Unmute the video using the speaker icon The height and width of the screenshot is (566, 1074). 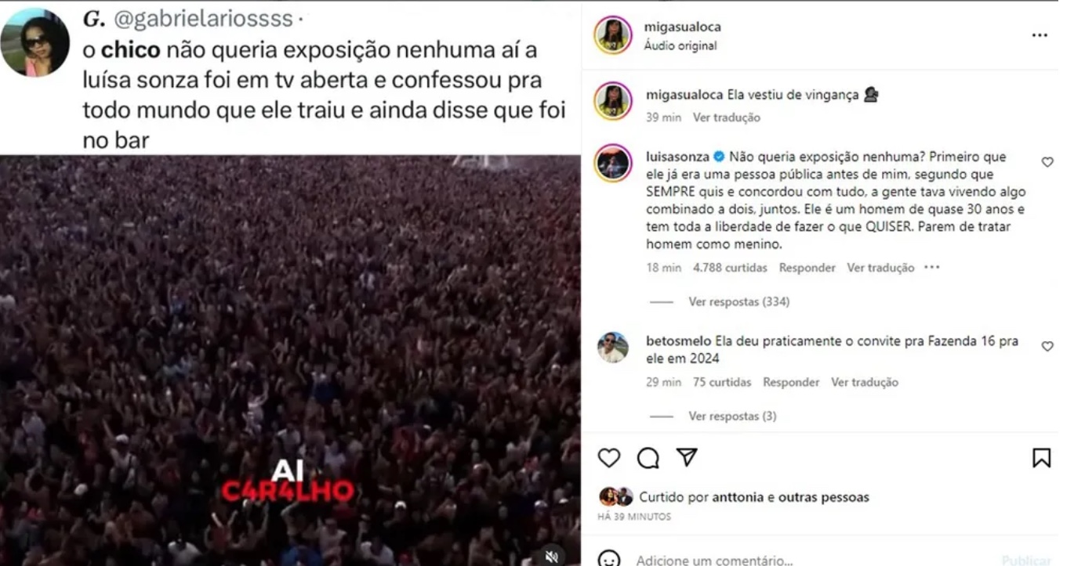point(551,556)
